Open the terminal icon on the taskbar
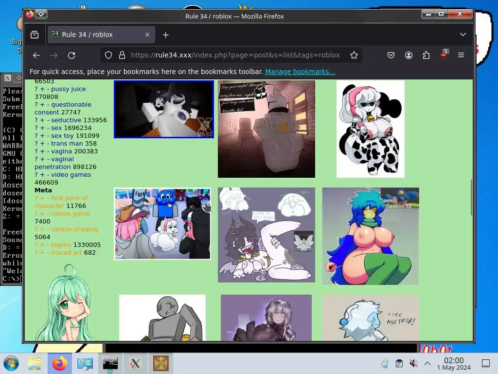The width and height of the screenshot is (498, 374). tap(110, 363)
